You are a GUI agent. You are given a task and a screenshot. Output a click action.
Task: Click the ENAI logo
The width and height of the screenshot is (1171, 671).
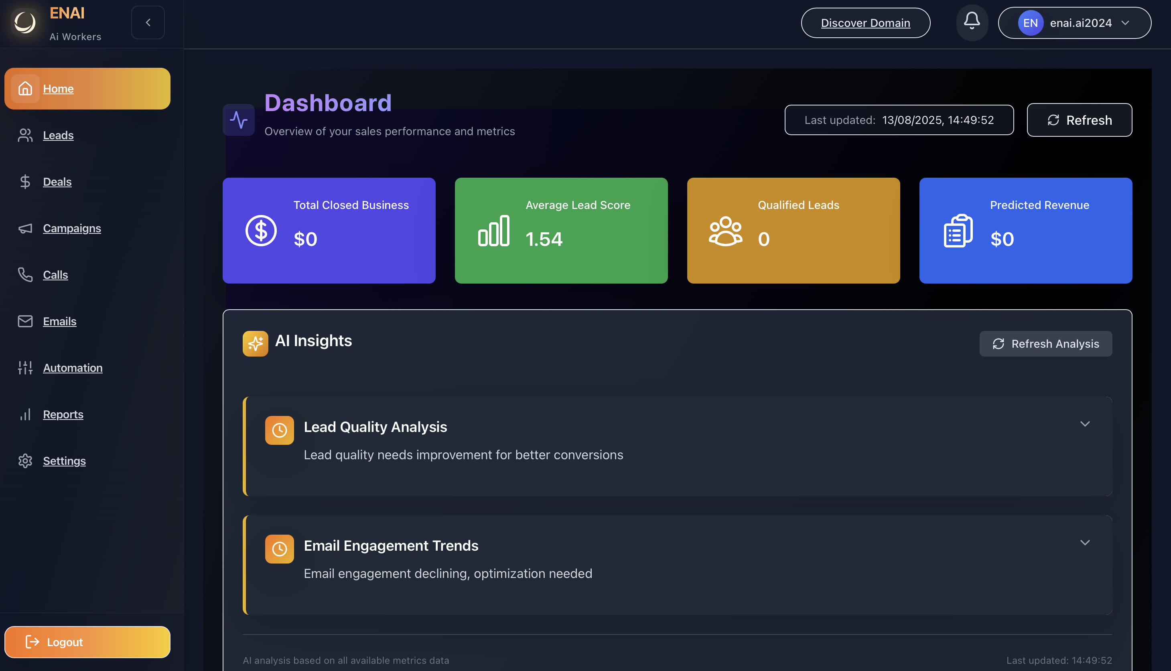click(25, 22)
